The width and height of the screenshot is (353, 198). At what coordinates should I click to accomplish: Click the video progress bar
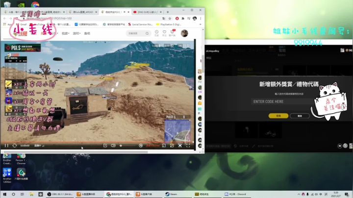pyautogui.click(x=97, y=142)
